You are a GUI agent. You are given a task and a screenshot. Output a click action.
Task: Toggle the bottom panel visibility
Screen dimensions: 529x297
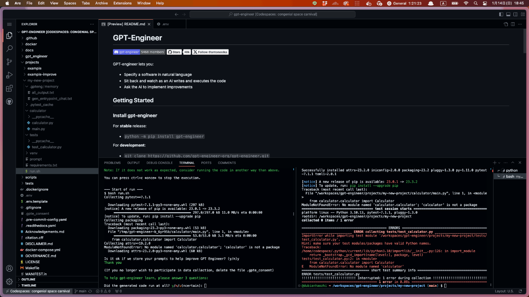click(x=508, y=14)
